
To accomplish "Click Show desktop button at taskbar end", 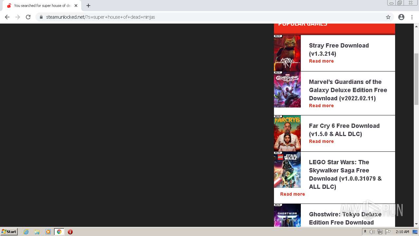I will (415, 232).
